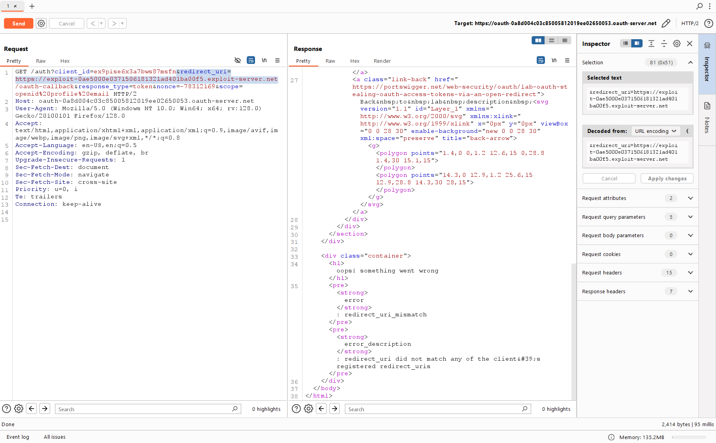This screenshot has width=716, height=443.
Task: Open Repeater help question mark icon
Action: coord(709,24)
